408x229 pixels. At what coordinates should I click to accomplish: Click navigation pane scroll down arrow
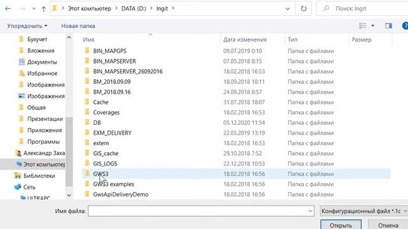pyautogui.click(x=69, y=195)
